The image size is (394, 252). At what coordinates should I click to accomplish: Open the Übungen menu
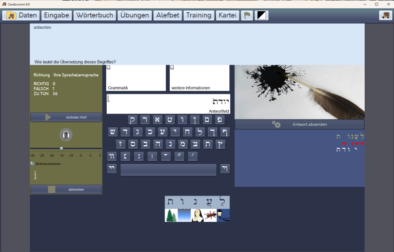[x=134, y=15]
